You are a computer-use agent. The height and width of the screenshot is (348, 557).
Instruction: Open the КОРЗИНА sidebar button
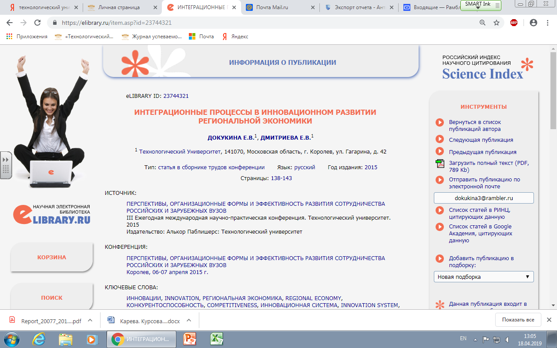click(52, 257)
